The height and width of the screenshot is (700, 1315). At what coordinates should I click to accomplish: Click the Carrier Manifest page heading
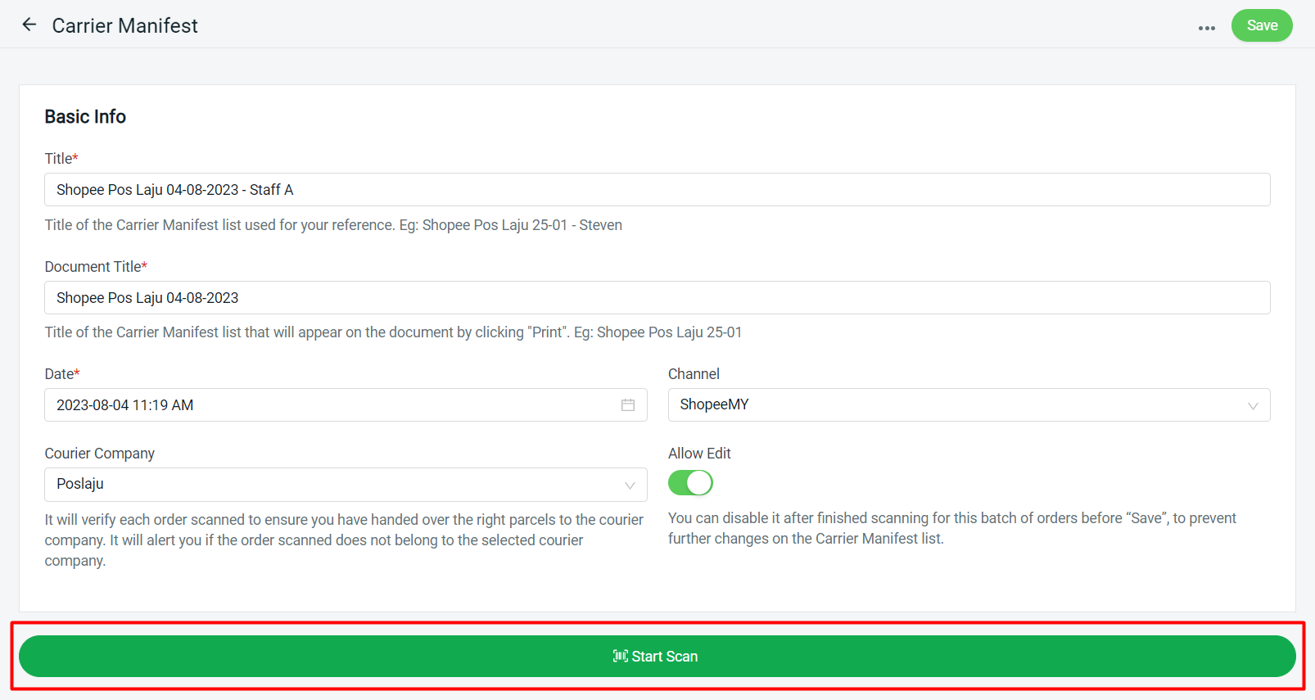(x=125, y=26)
